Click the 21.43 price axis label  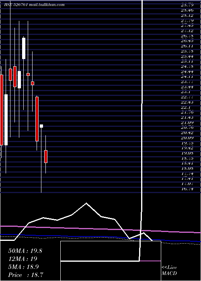[187, 117]
